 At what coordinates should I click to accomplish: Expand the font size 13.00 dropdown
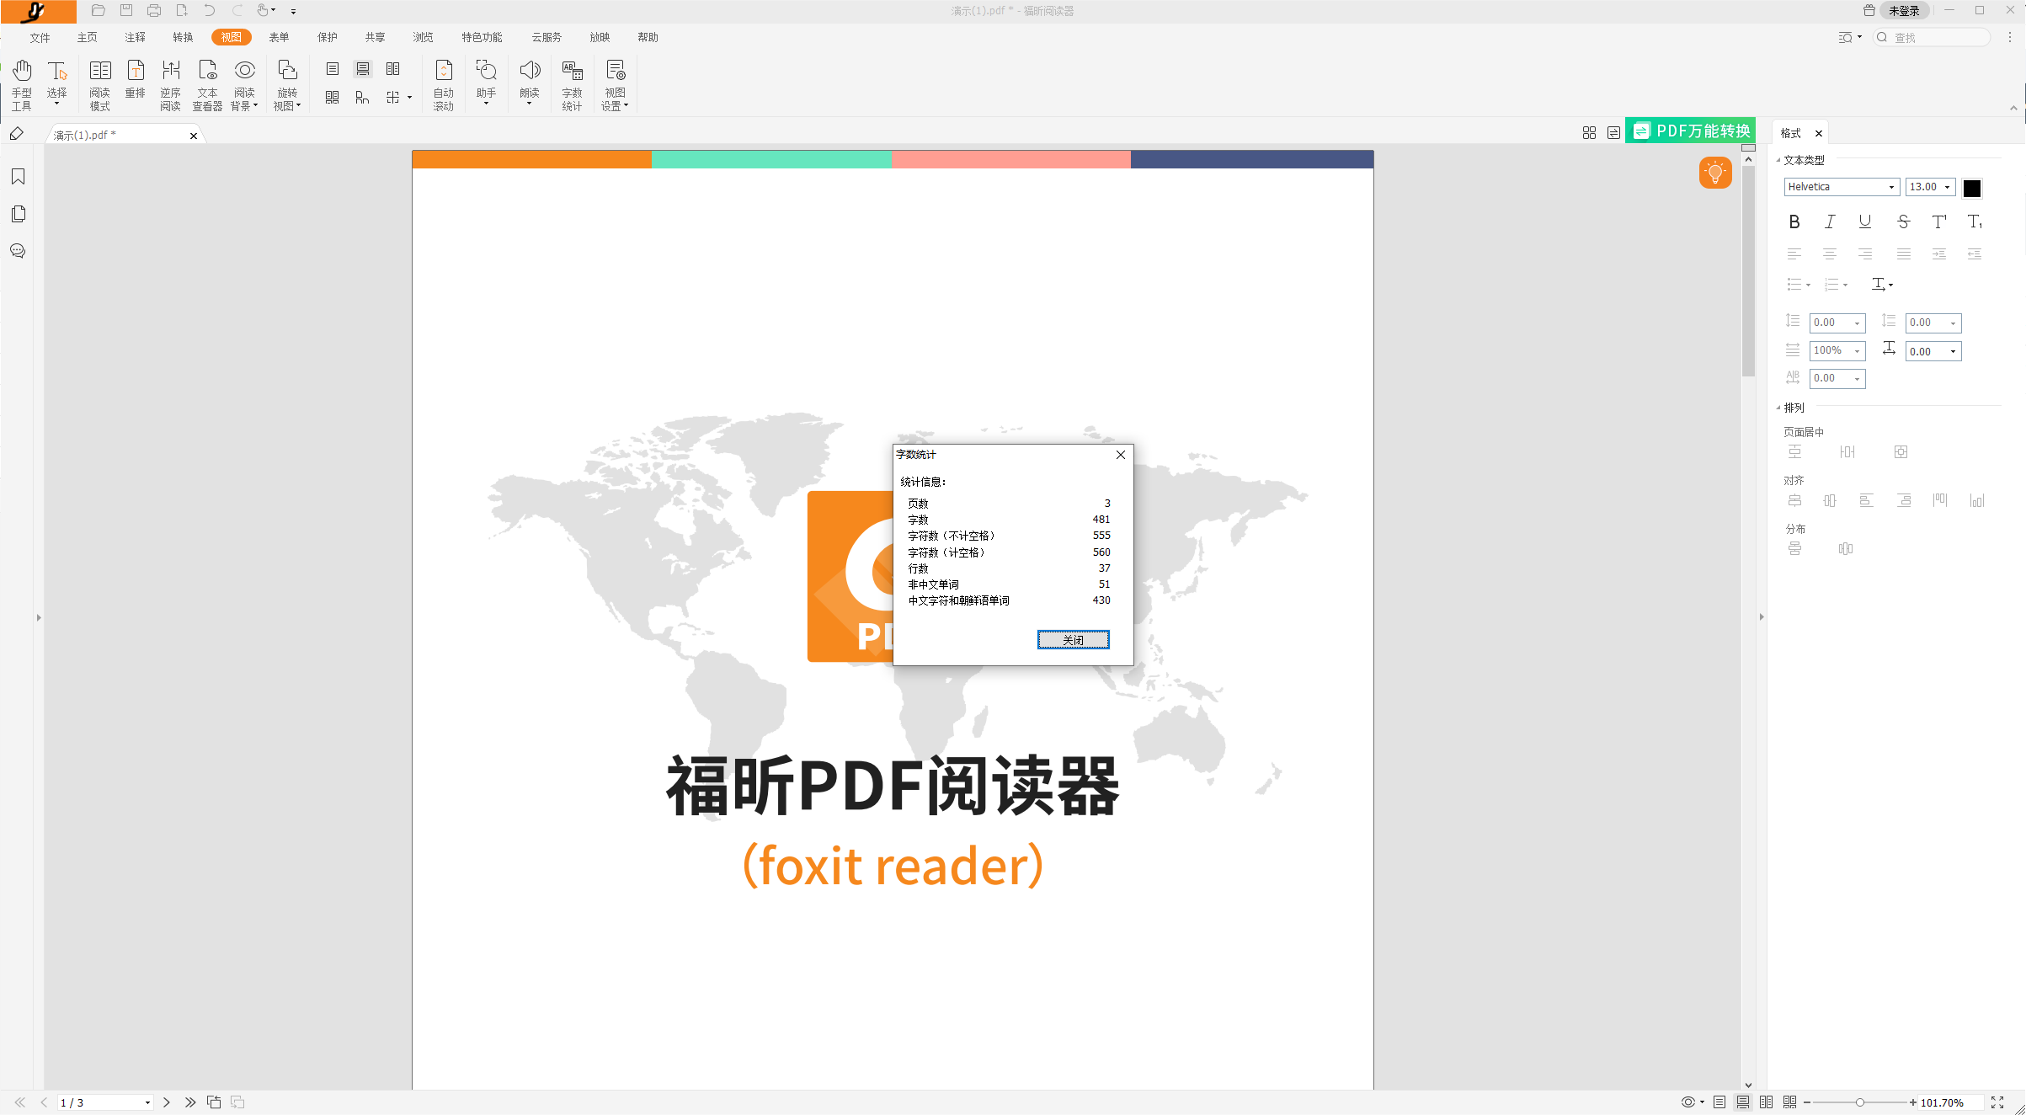pyautogui.click(x=1945, y=186)
